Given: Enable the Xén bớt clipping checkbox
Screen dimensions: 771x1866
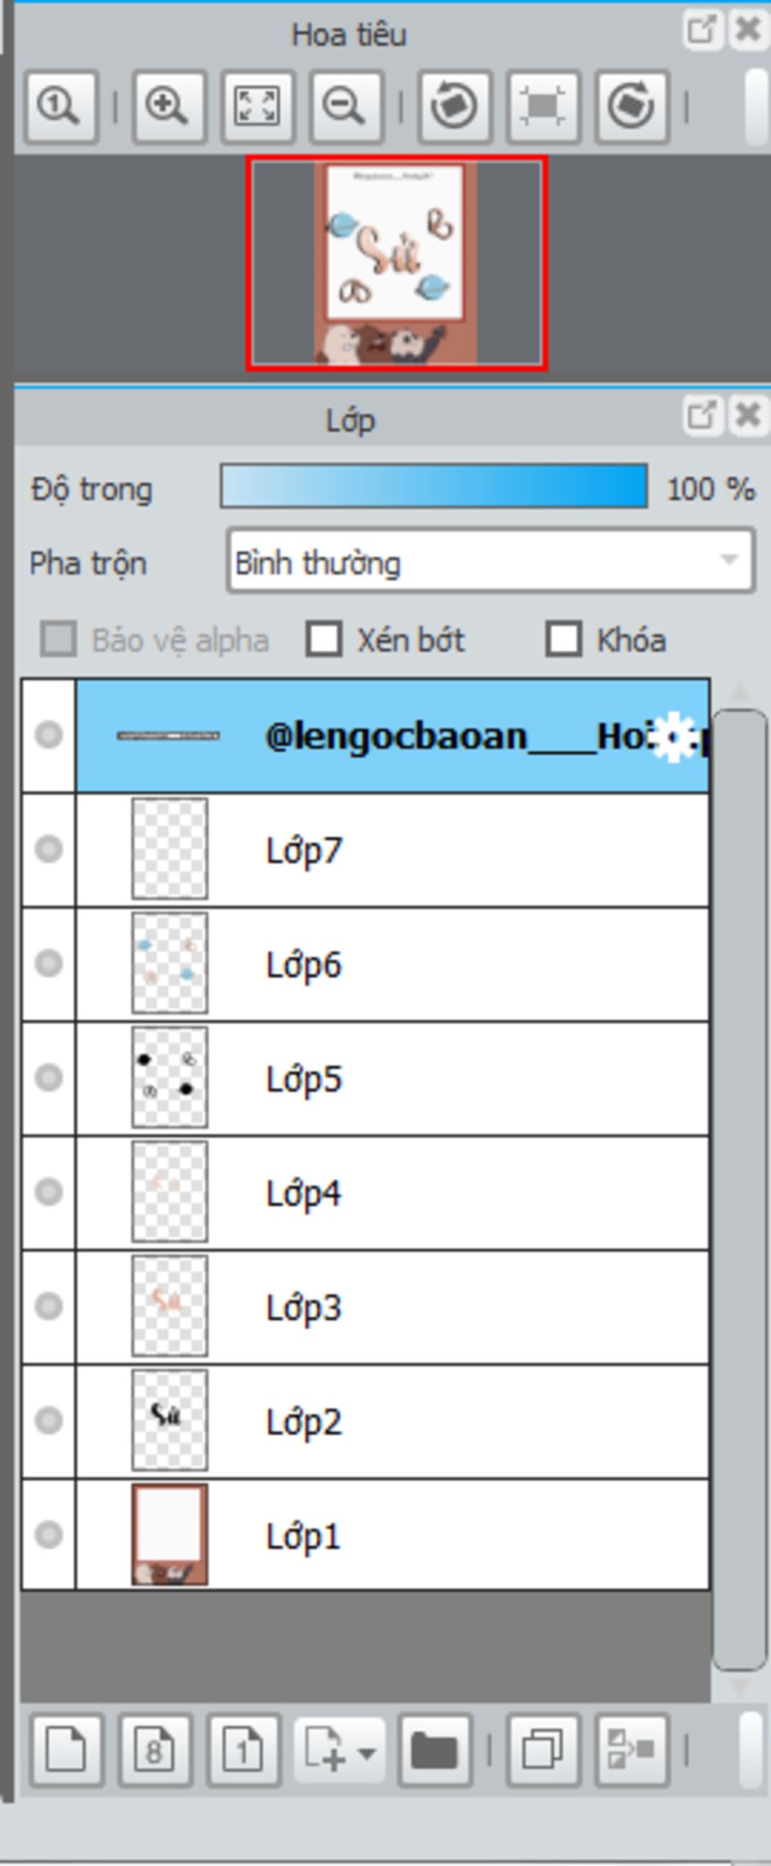Looking at the screenshot, I should click(x=324, y=640).
